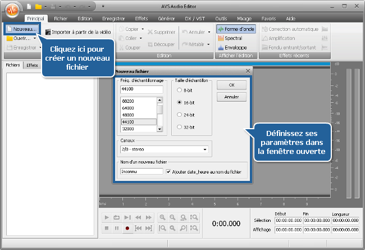Click the Nouveau file button
The height and width of the screenshot is (250, 365).
click(22, 29)
